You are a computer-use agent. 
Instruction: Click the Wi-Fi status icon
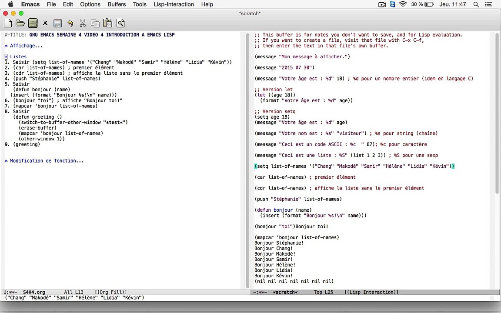(x=403, y=4)
